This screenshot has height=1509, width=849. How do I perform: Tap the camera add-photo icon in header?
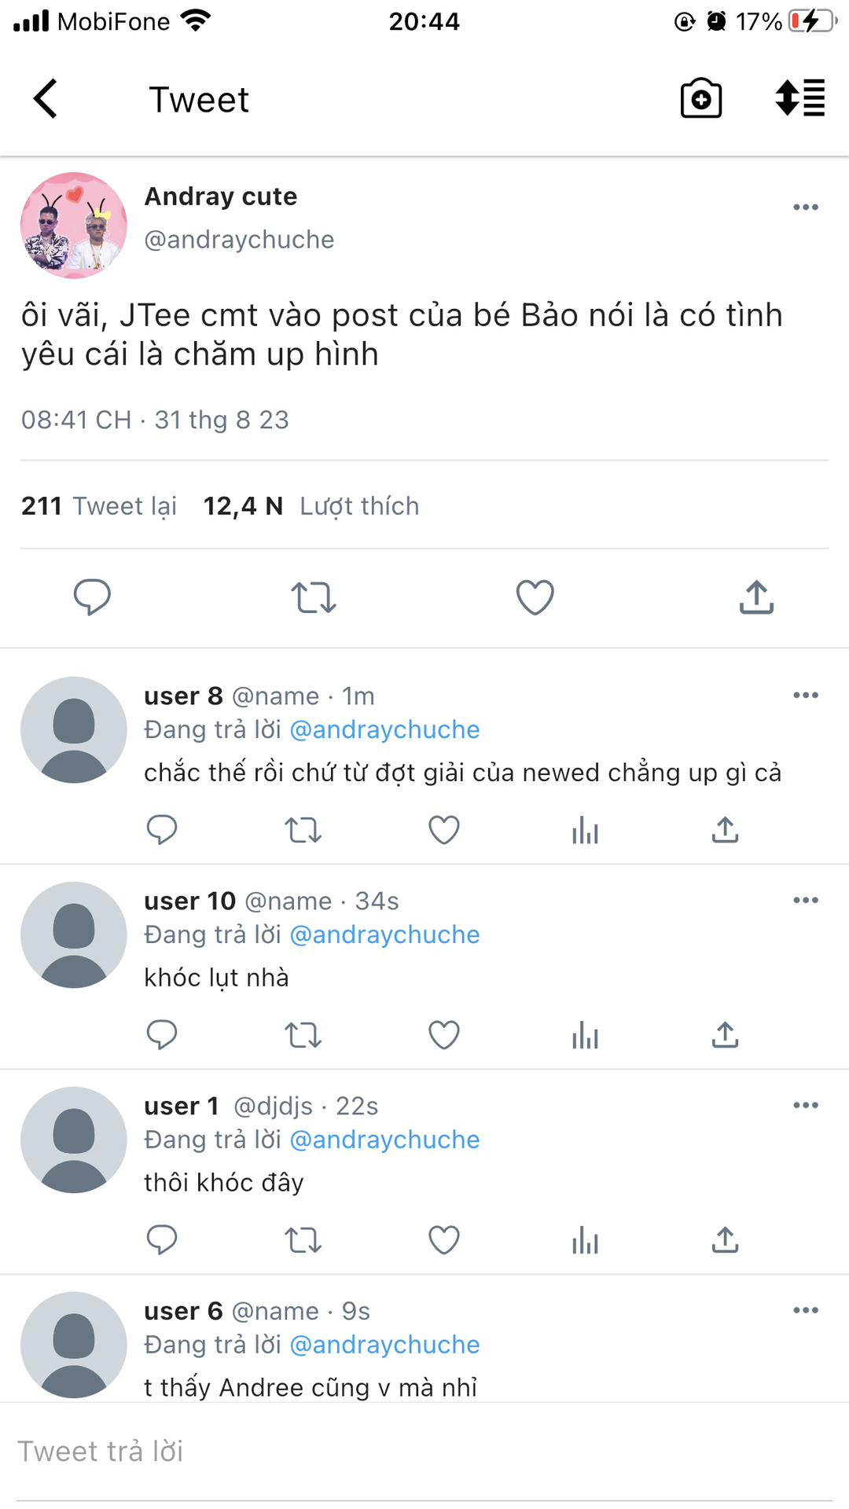(x=700, y=99)
